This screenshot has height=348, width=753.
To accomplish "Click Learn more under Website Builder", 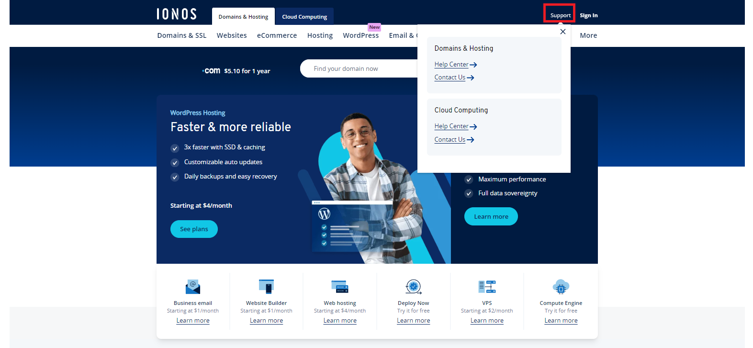I will click(x=266, y=321).
